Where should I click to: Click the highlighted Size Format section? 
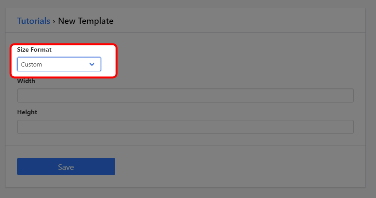[63, 61]
